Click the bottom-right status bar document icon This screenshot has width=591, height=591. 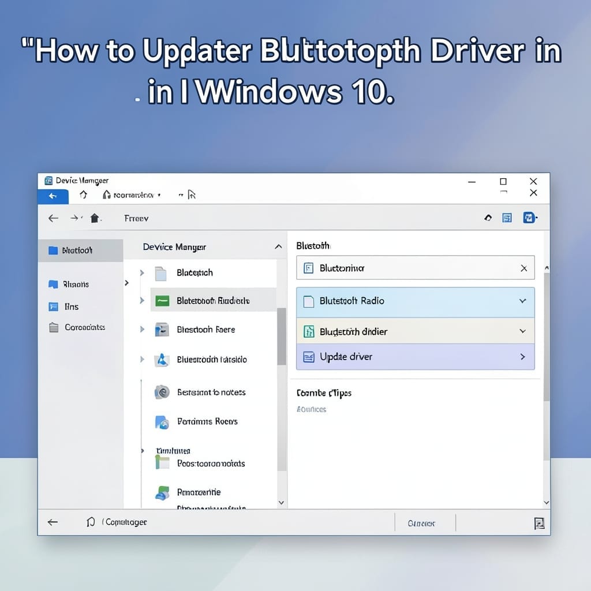(540, 523)
